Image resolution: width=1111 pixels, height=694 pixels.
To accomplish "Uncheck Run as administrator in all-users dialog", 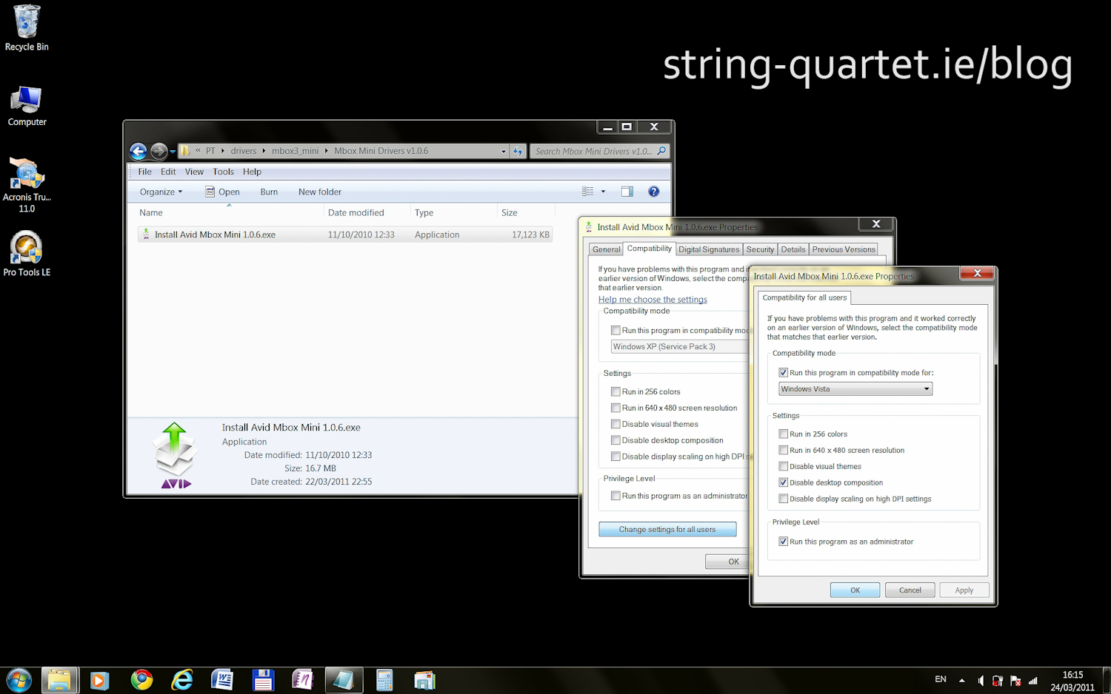I will pyautogui.click(x=783, y=542).
